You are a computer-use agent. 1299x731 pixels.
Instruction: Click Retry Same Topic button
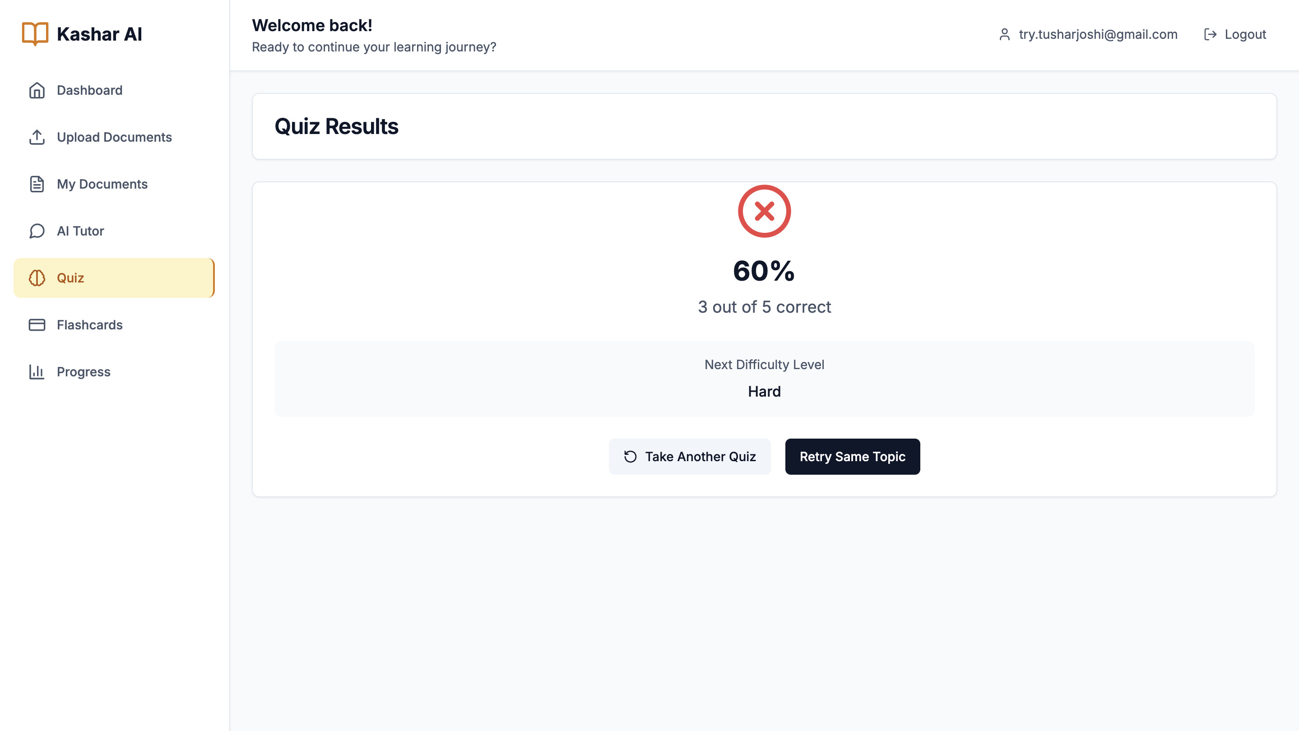pyautogui.click(x=852, y=456)
